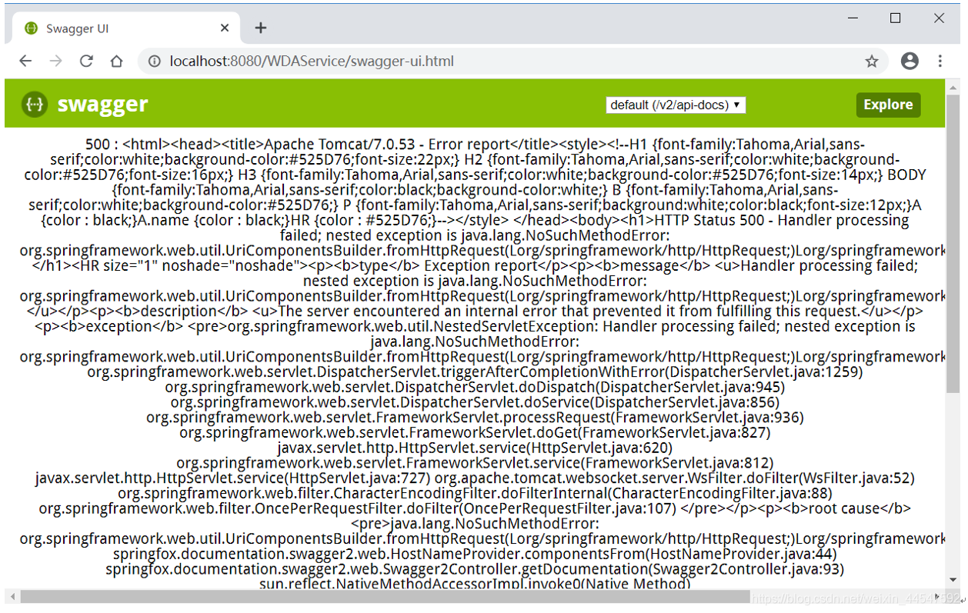Click the swagger logo icon

34,105
